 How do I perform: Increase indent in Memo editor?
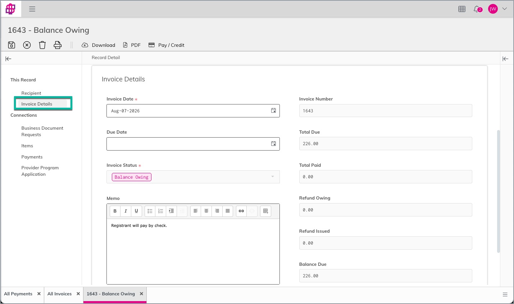pos(171,211)
